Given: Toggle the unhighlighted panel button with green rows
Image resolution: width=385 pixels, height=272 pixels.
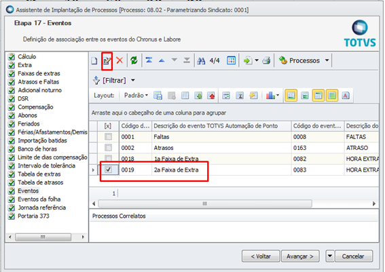Looking at the screenshot, I should (x=305, y=96).
